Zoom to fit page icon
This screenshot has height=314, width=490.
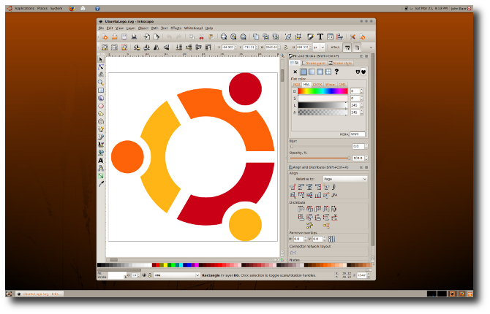click(x=243, y=37)
